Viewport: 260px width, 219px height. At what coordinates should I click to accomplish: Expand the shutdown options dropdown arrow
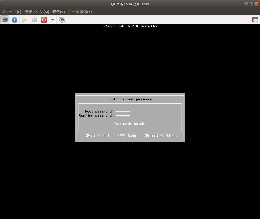point(53,20)
